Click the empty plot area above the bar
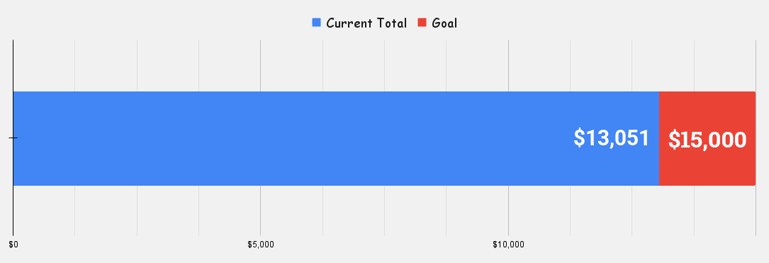This screenshot has width=769, height=263. (385, 66)
